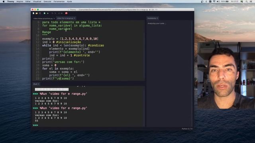Open the Visualizar menu
The height and width of the screenshot is (143, 255).
[37, 2]
